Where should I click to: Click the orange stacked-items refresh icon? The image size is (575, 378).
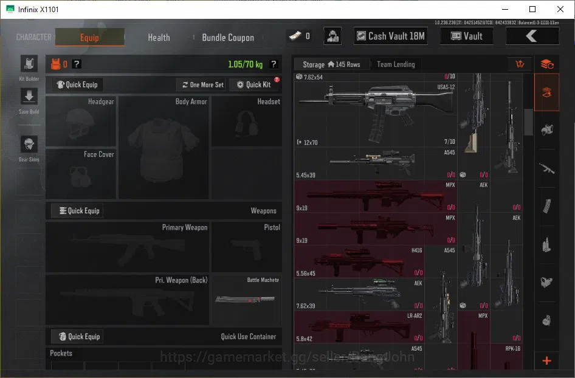tap(547, 64)
